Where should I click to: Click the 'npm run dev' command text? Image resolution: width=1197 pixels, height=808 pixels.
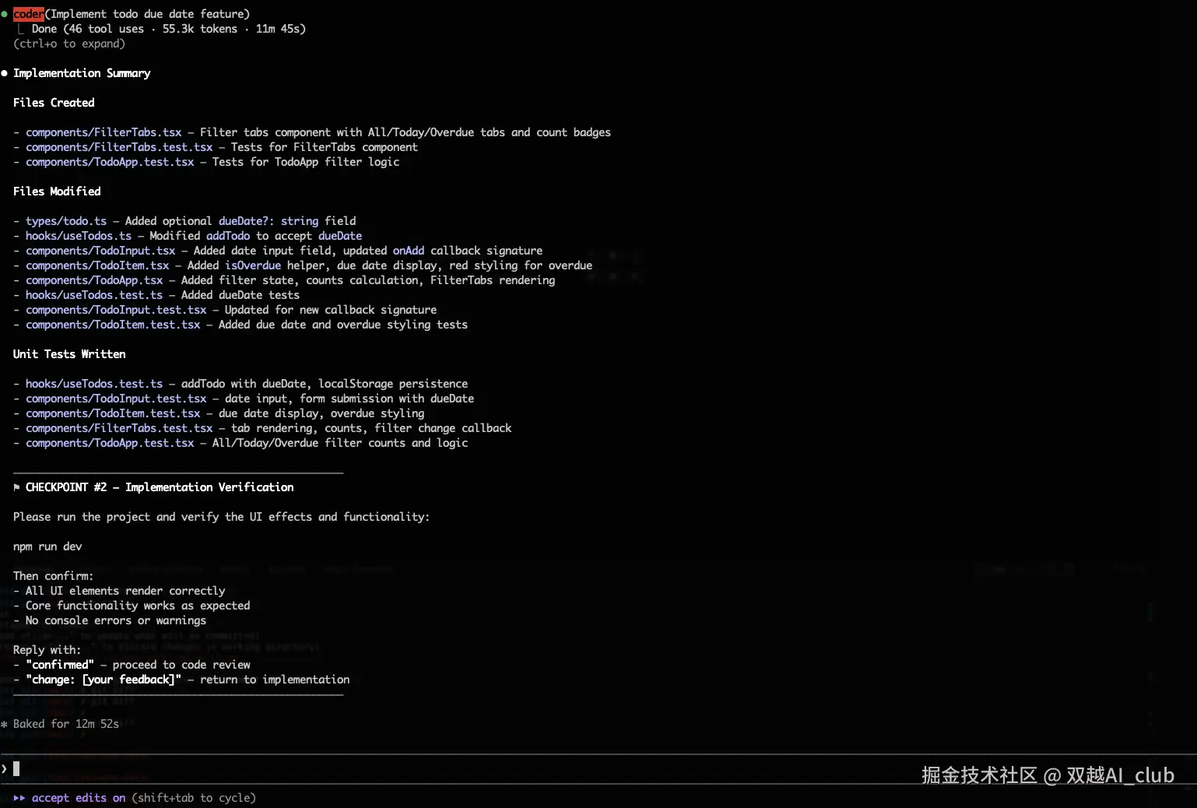click(x=47, y=546)
